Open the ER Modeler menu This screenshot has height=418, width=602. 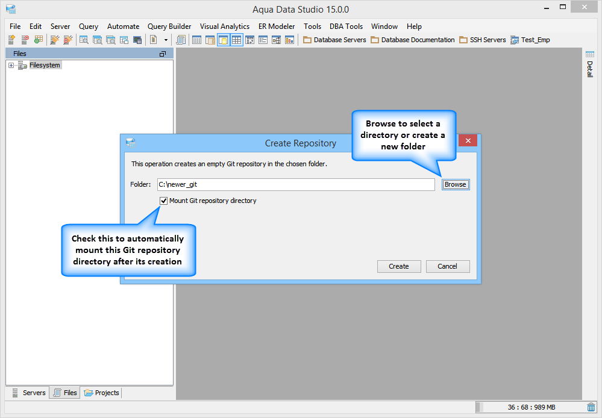[277, 27]
